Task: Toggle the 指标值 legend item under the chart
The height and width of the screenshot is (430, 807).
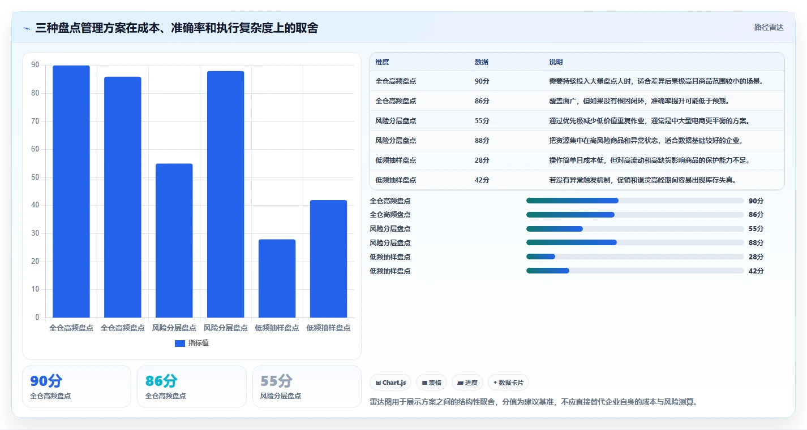Action: (x=192, y=343)
